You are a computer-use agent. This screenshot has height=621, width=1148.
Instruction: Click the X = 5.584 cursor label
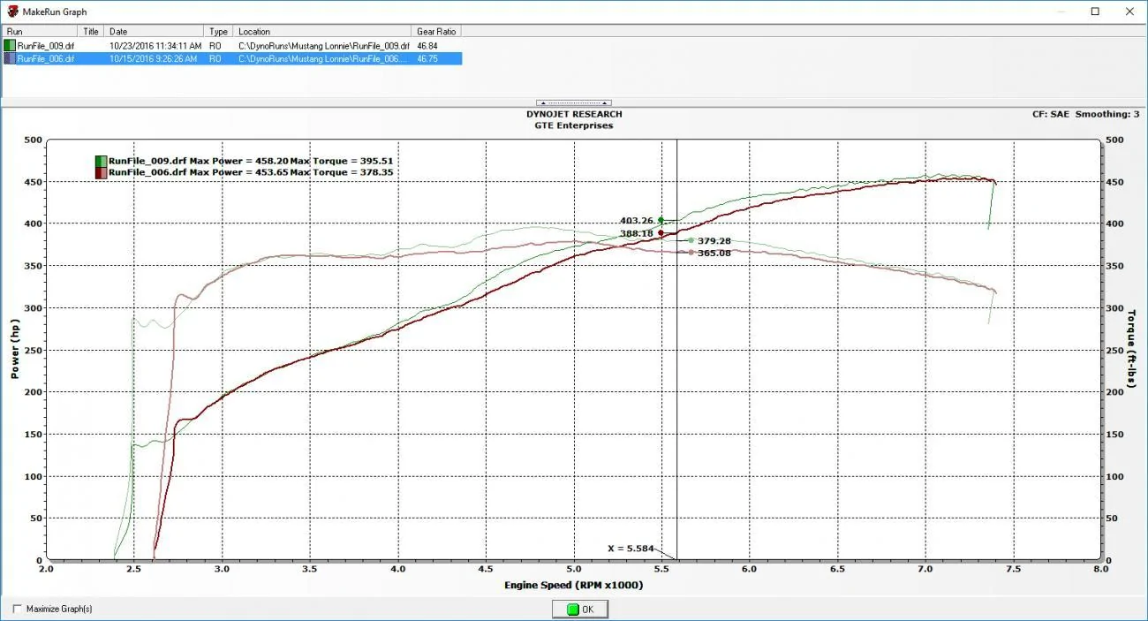(x=631, y=549)
